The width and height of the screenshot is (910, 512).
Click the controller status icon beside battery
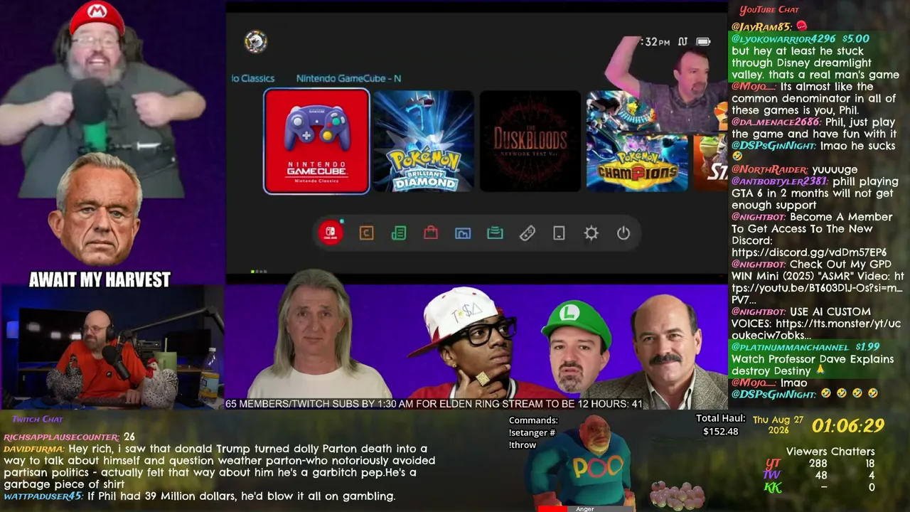click(682, 42)
